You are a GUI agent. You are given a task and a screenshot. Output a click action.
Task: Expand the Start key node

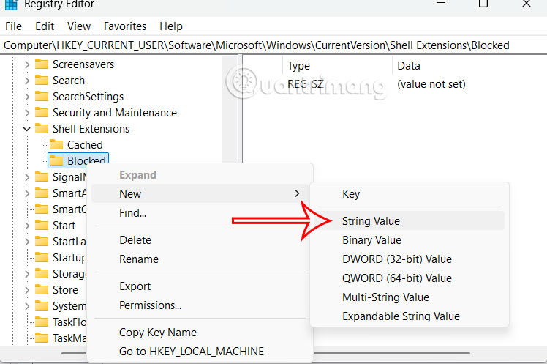[27, 226]
